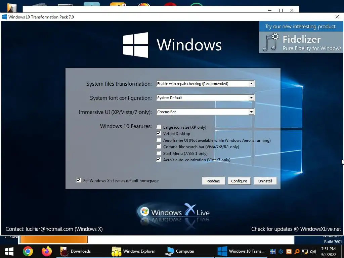344x258 pixels.
Task: Click the title bar Windows logo icon
Action: coord(4,17)
